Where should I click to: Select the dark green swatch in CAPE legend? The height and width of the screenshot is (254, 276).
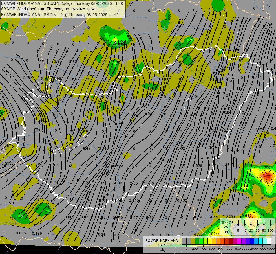pyautogui.click(x=197, y=242)
